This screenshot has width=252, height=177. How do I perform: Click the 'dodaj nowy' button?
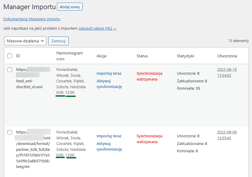coord(70,7)
